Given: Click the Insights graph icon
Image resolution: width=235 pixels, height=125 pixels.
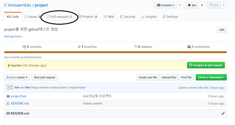Looking at the screenshot, I should (x=143, y=17).
